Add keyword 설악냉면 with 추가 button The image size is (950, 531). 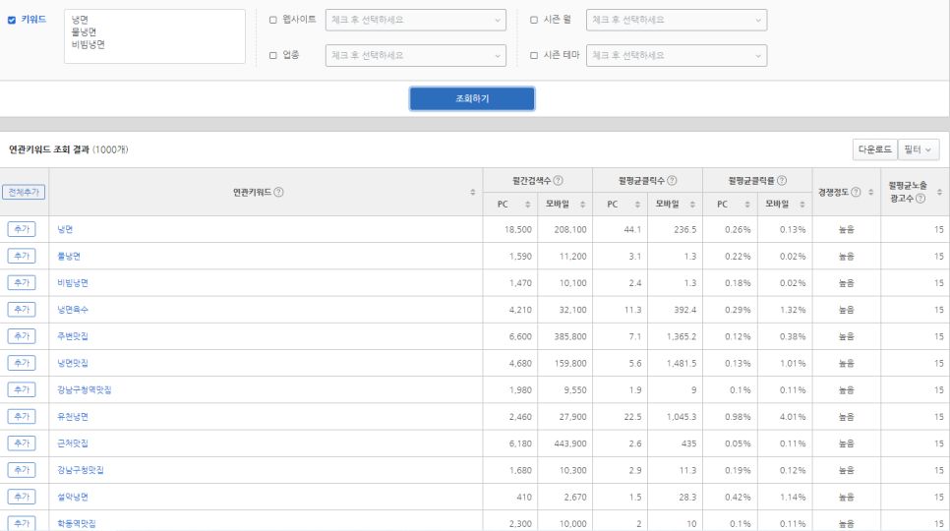(22, 497)
